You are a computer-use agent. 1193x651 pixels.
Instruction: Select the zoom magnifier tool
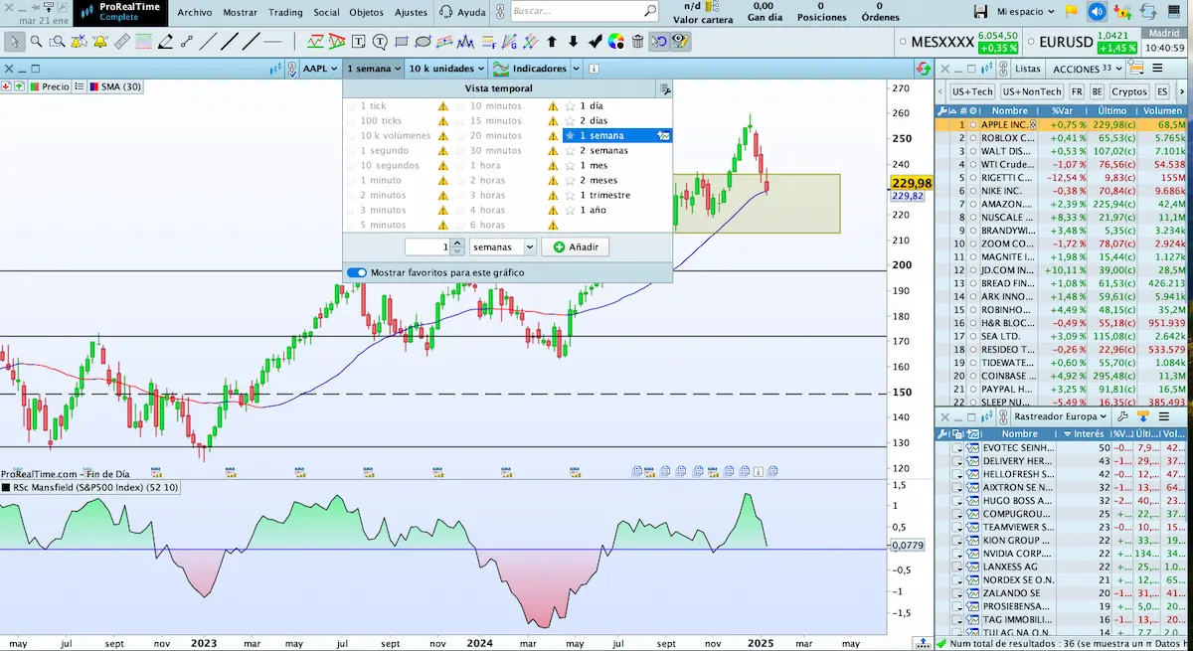point(36,42)
